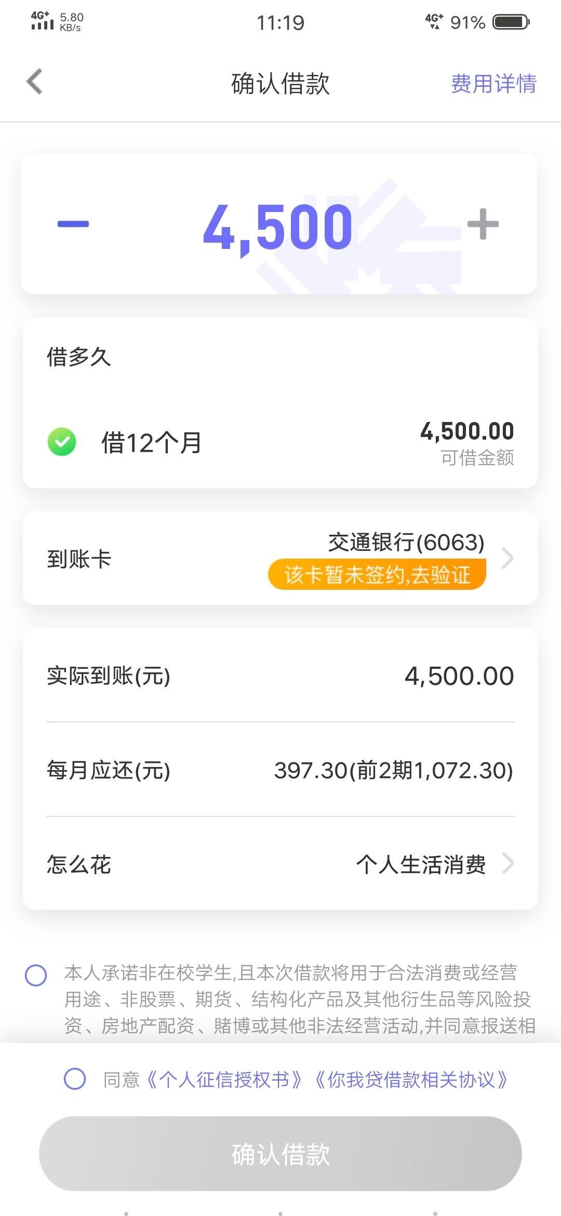This screenshot has height=1216, width=561.
Task: Open 费用详情 fee details
Action: [493, 83]
